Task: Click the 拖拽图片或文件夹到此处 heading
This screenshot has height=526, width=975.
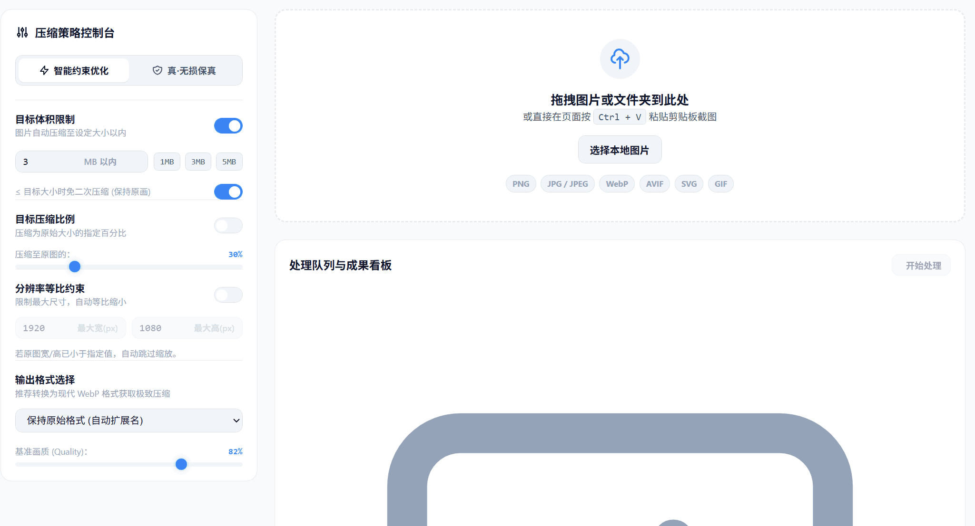Action: [620, 100]
